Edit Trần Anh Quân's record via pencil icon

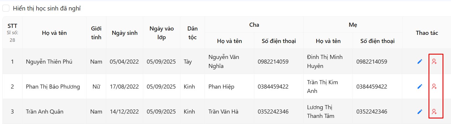click(x=420, y=112)
